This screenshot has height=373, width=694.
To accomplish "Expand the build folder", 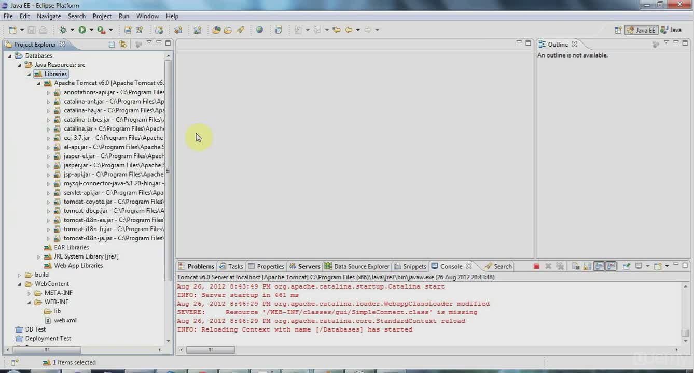I will tap(20, 275).
